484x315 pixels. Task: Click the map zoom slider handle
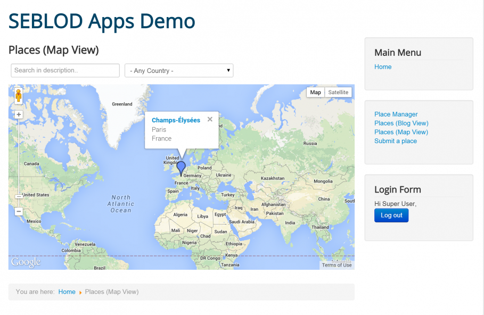[x=19, y=196]
